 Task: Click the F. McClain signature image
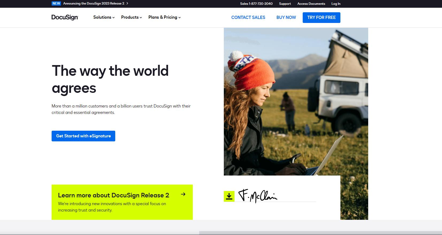pos(258,196)
